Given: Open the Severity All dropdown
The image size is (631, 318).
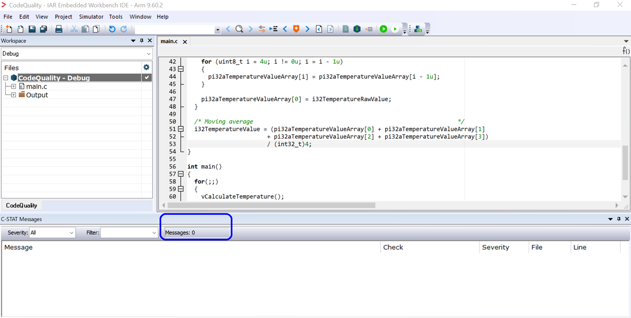Looking at the screenshot, I should 52,232.
